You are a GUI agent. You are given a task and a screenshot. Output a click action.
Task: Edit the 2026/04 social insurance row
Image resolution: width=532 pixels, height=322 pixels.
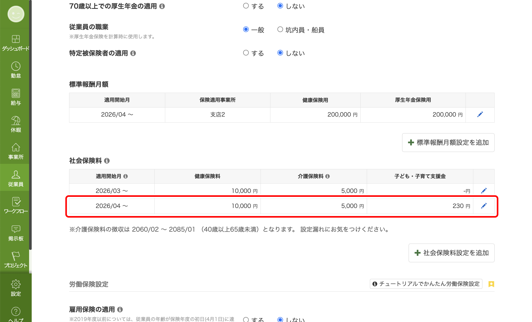[x=483, y=206]
